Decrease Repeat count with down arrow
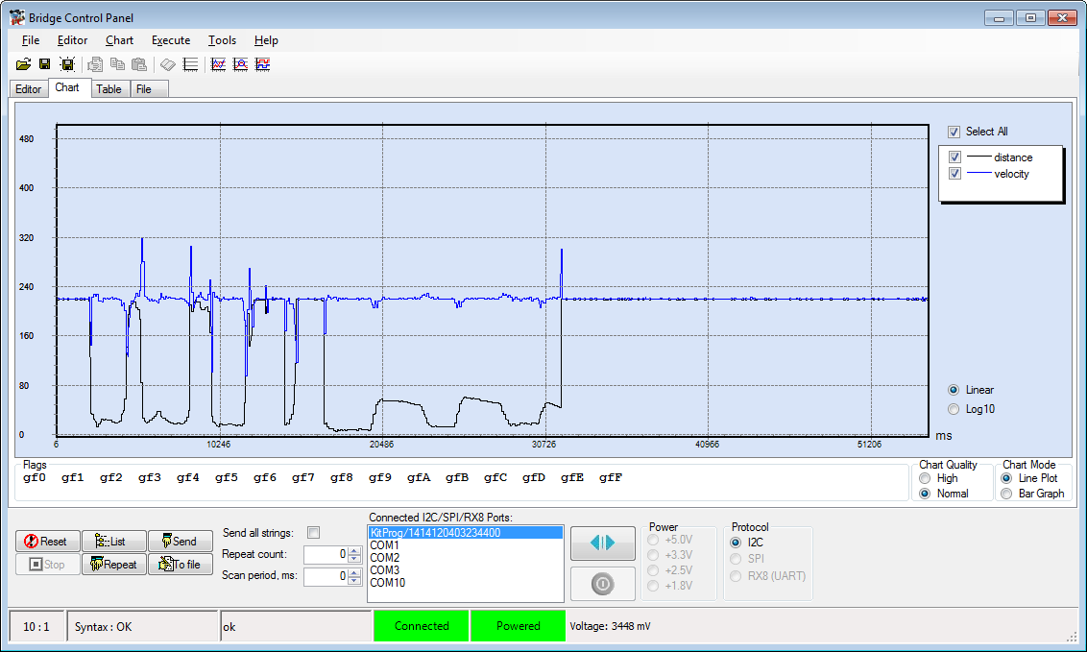Screen dimensions: 1087x652 click(x=354, y=559)
